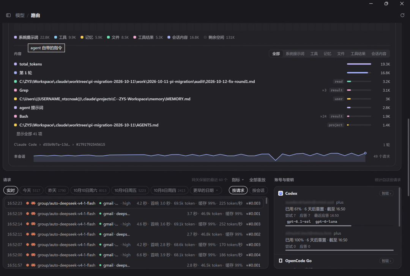
Task: Open the Grep result row
Action: 202,90
